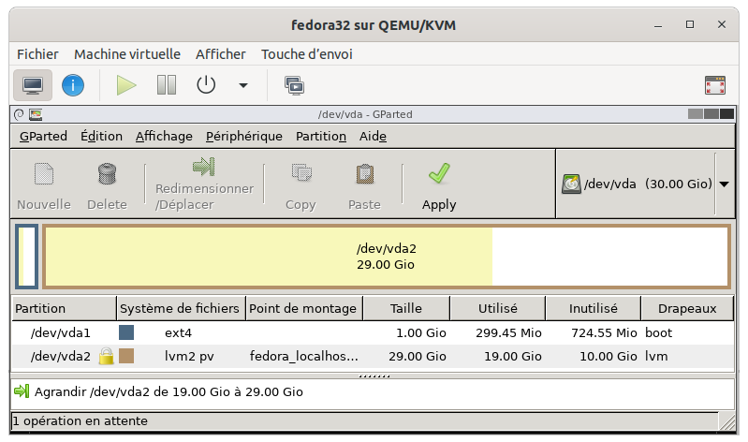Open virtual hardware details info icon

73,85
